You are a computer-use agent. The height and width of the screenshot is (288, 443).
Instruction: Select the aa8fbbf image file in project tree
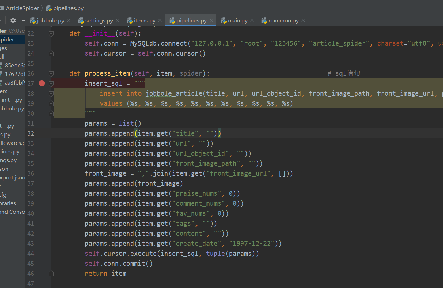pyautogui.click(x=12, y=82)
